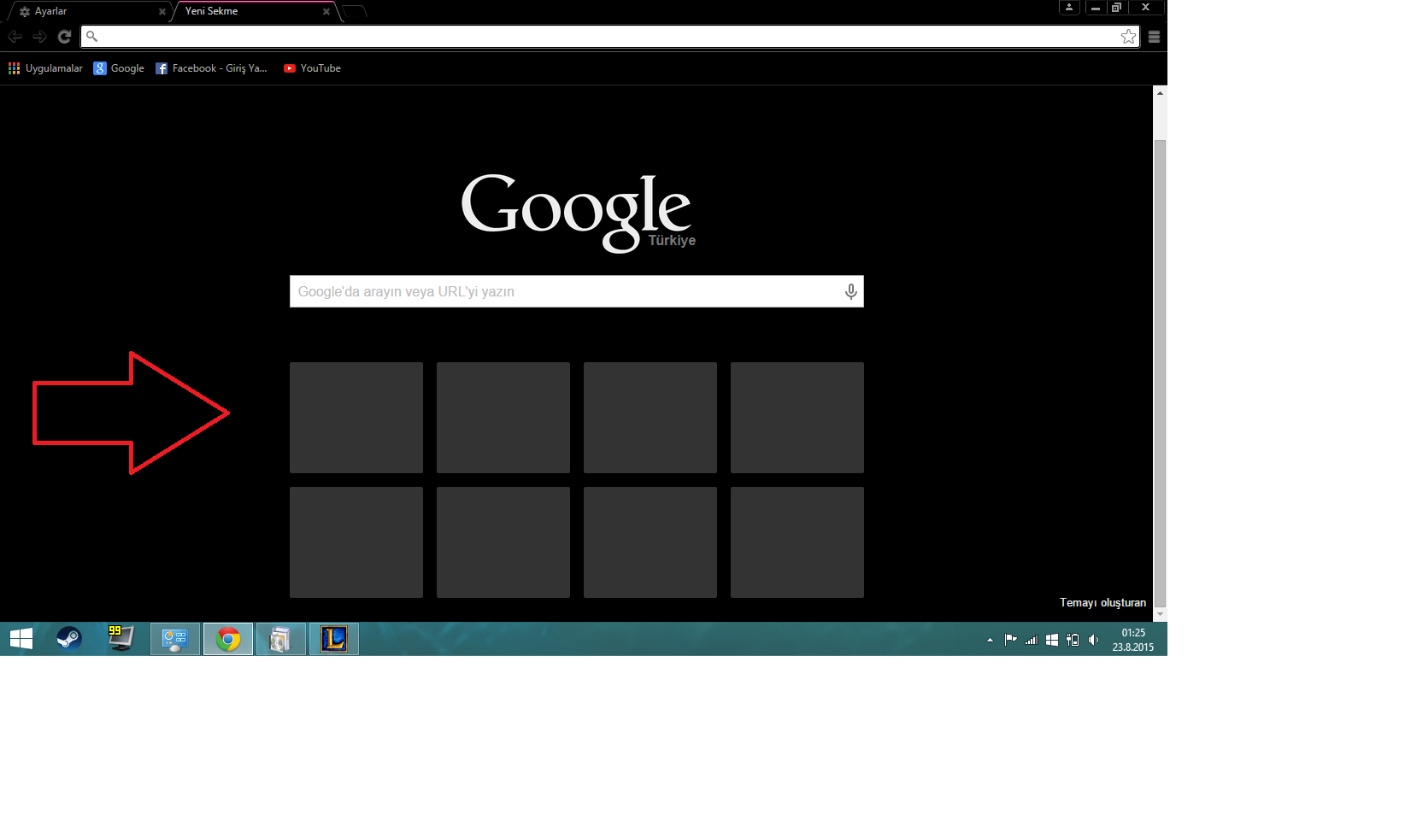
Task: Click the Google Türkiye logo
Action: (578, 212)
